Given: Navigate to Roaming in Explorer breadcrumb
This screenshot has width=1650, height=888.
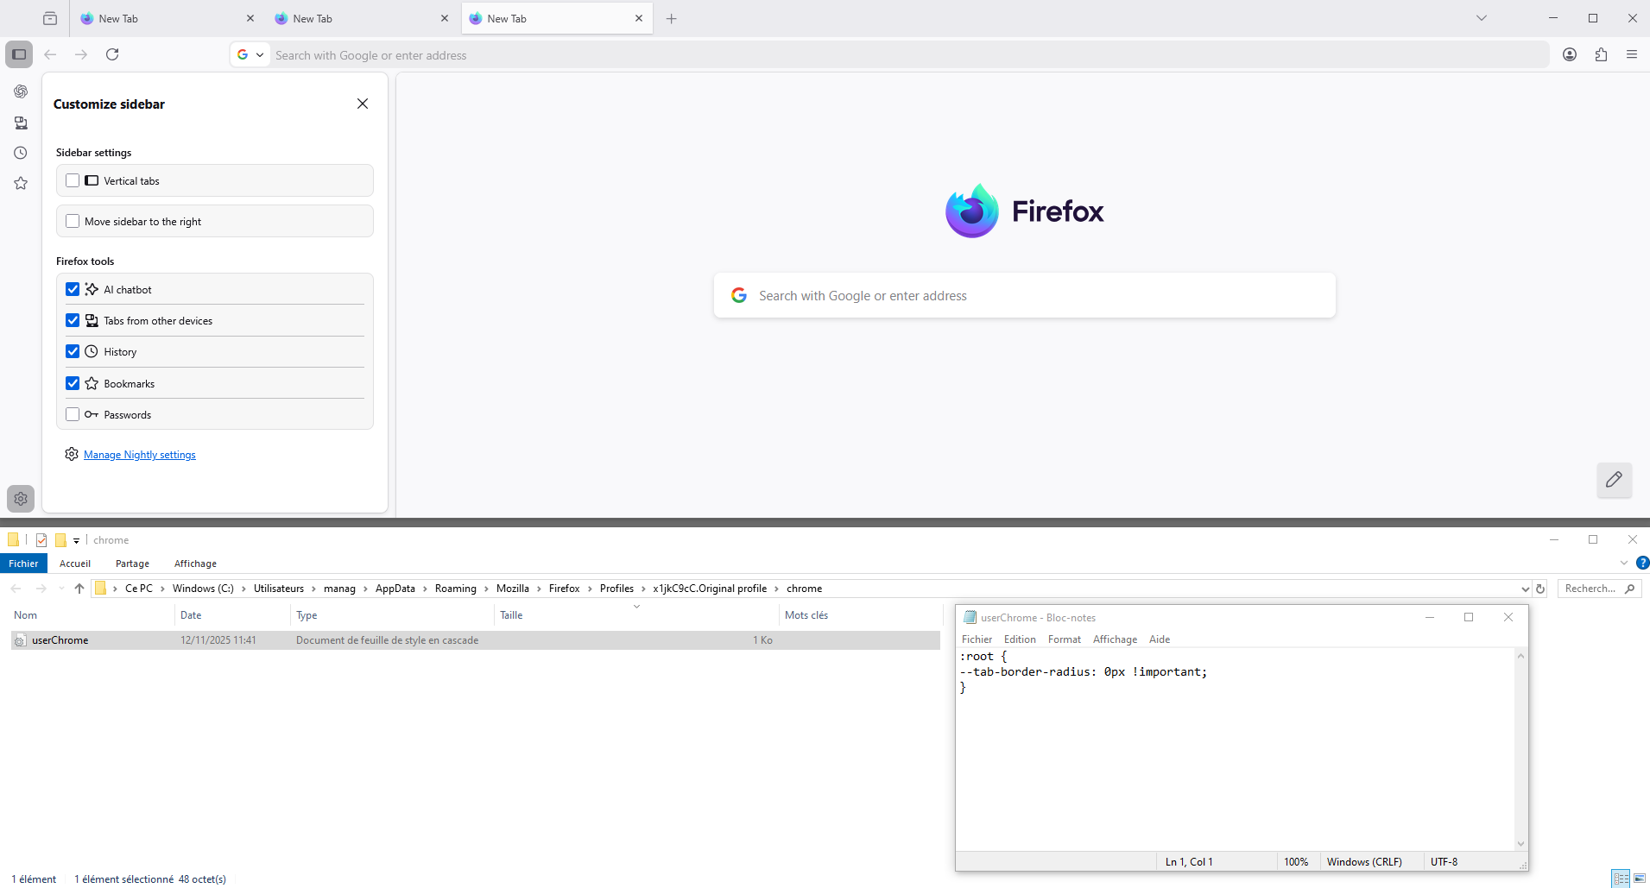Looking at the screenshot, I should tap(456, 589).
